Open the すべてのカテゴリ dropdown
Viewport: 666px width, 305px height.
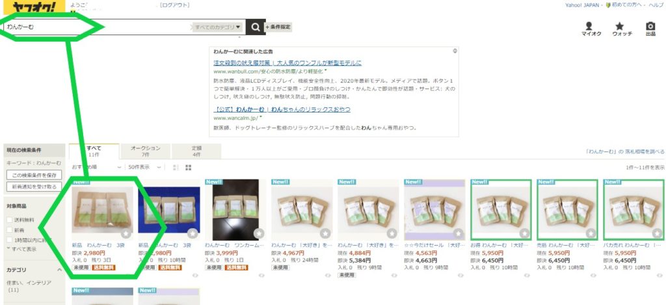pos(218,27)
